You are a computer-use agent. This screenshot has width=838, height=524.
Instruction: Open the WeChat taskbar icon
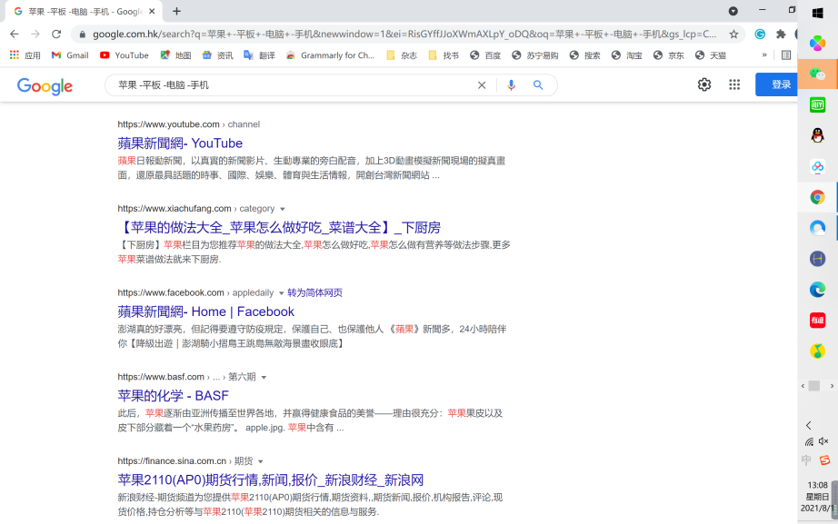pyautogui.click(x=818, y=74)
